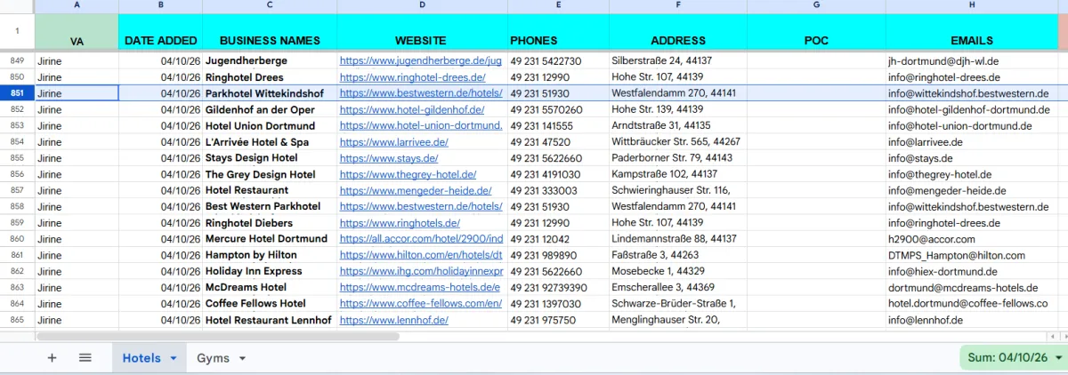Click the BUSINESS NAMES header cell
The width and height of the screenshot is (1068, 375).
(x=270, y=32)
